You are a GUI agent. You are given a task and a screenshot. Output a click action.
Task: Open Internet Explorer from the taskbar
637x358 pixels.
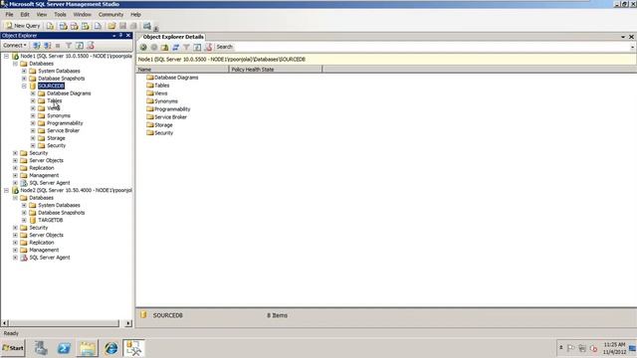coord(110,348)
